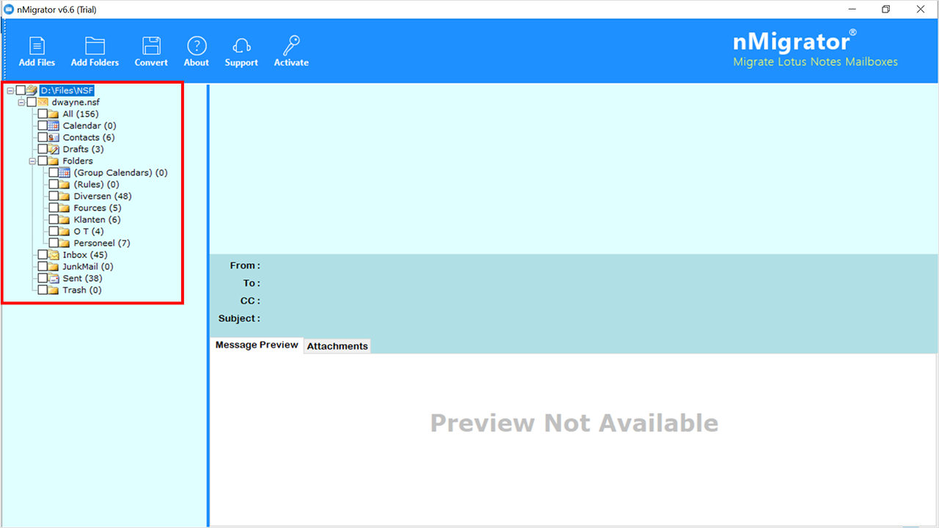Select the Inbox (45) folder text

click(85, 254)
